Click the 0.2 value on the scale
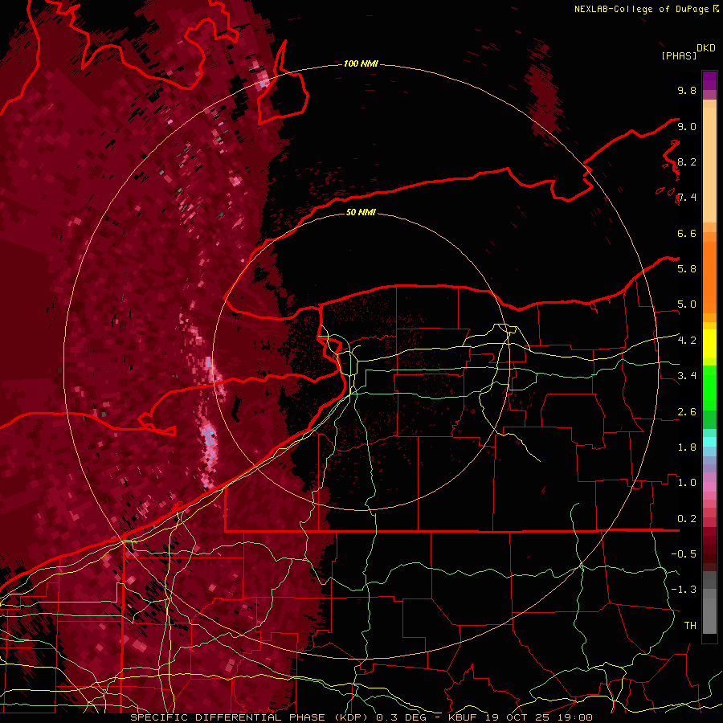The width and height of the screenshot is (723, 723). (687, 519)
